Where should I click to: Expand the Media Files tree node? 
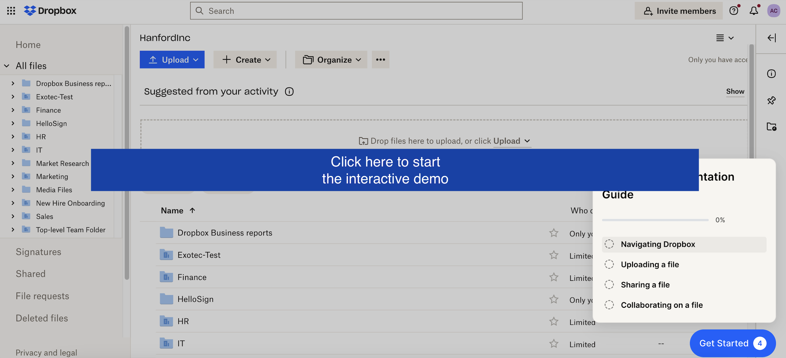pyautogui.click(x=13, y=190)
